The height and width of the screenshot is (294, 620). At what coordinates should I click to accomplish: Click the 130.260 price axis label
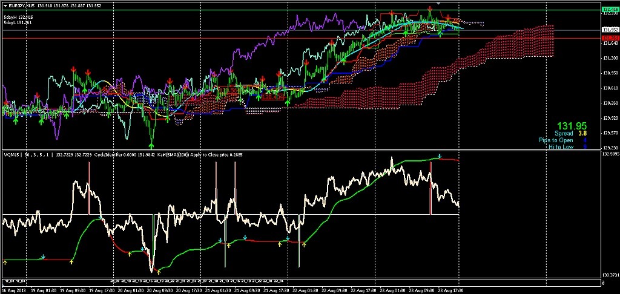[x=609, y=103]
